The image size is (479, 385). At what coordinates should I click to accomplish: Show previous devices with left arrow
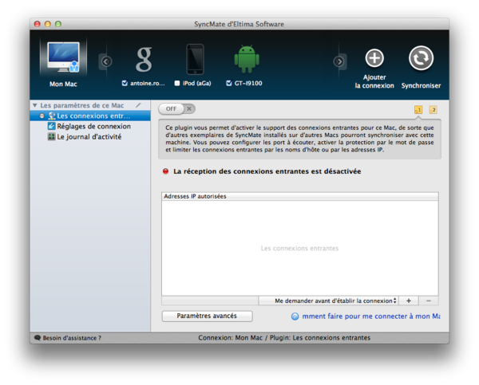[106, 62]
